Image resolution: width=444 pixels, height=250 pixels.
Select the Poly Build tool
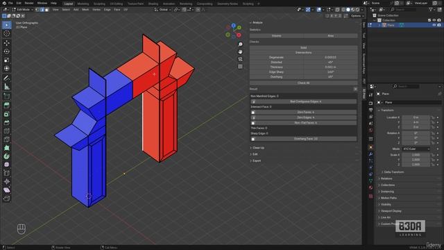[x=6, y=148]
